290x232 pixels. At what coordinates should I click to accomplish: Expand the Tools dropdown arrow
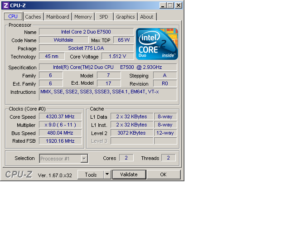coord(107,174)
